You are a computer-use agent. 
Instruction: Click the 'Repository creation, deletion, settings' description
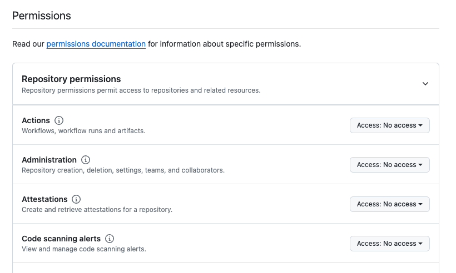pos(123,170)
